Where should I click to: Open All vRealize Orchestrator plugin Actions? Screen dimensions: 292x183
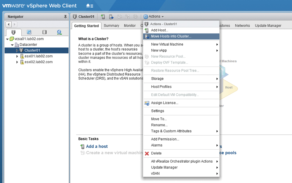181,161
